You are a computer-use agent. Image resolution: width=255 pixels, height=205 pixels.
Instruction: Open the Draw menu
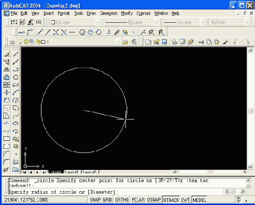coord(91,13)
